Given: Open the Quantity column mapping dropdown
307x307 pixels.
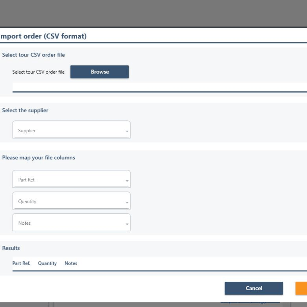Looking at the screenshot, I should pos(71,201).
